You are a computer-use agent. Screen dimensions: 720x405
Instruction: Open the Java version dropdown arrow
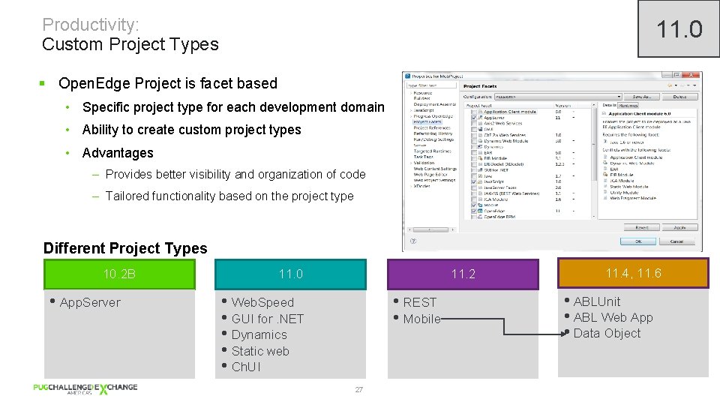pos(574,175)
